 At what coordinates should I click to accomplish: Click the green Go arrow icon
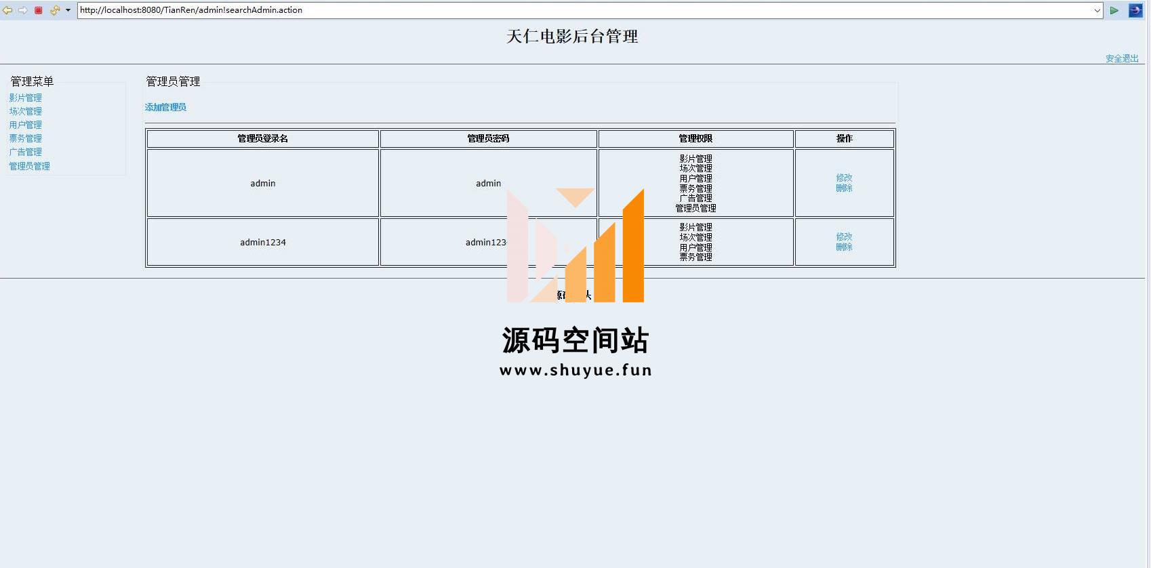click(1114, 10)
